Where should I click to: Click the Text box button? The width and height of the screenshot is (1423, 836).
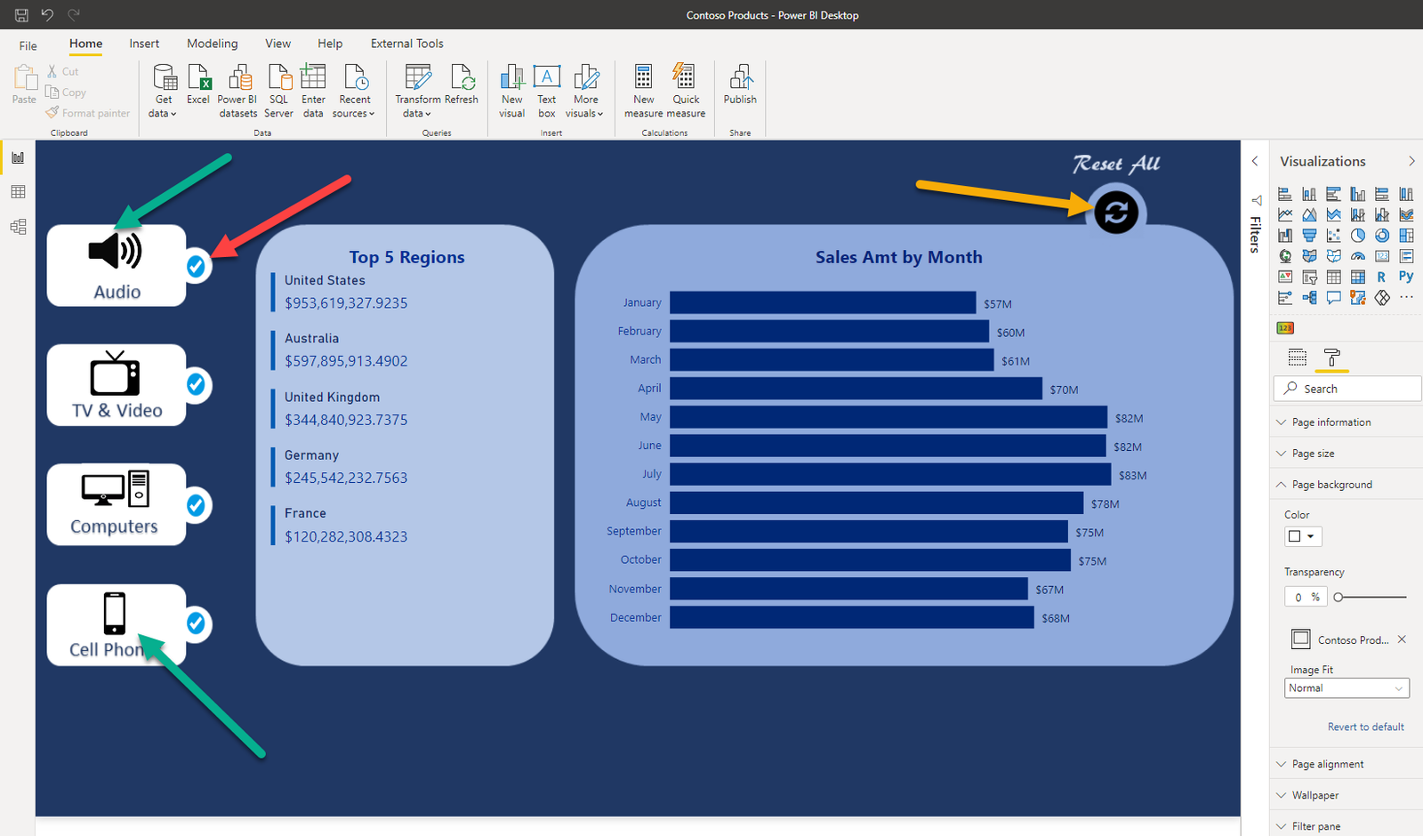(x=547, y=91)
